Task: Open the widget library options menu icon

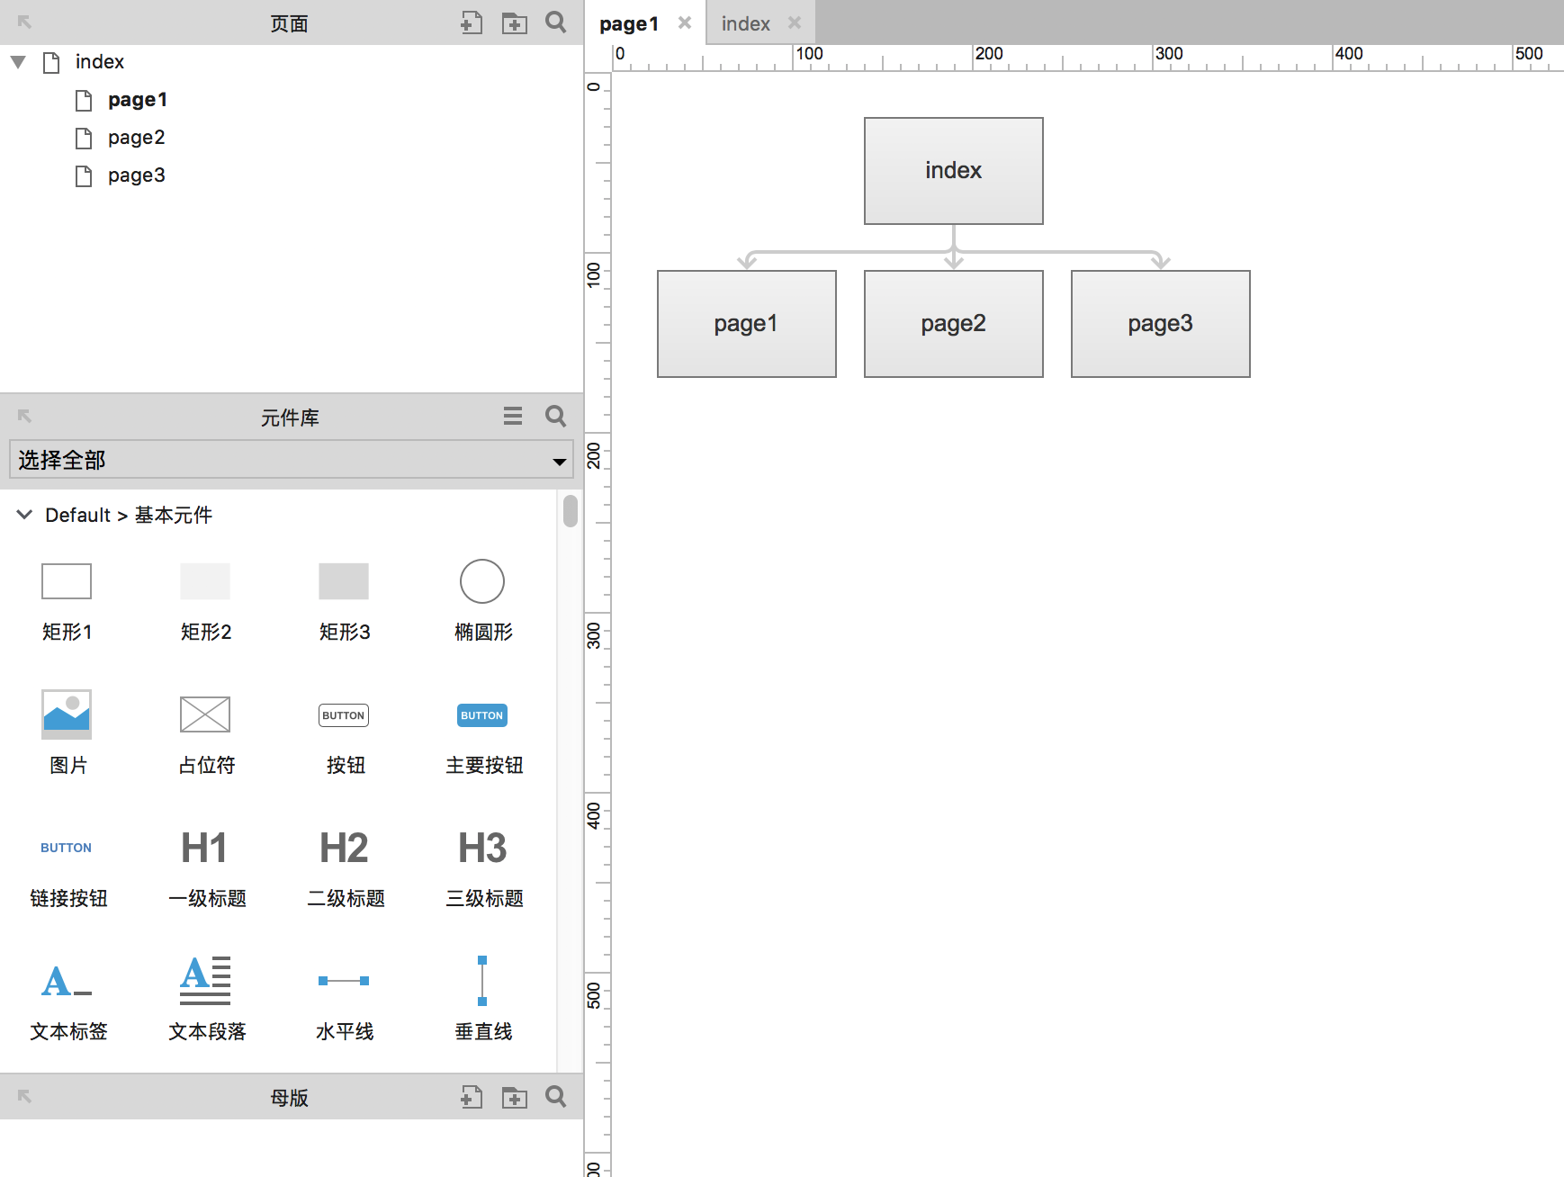Action: tap(513, 416)
